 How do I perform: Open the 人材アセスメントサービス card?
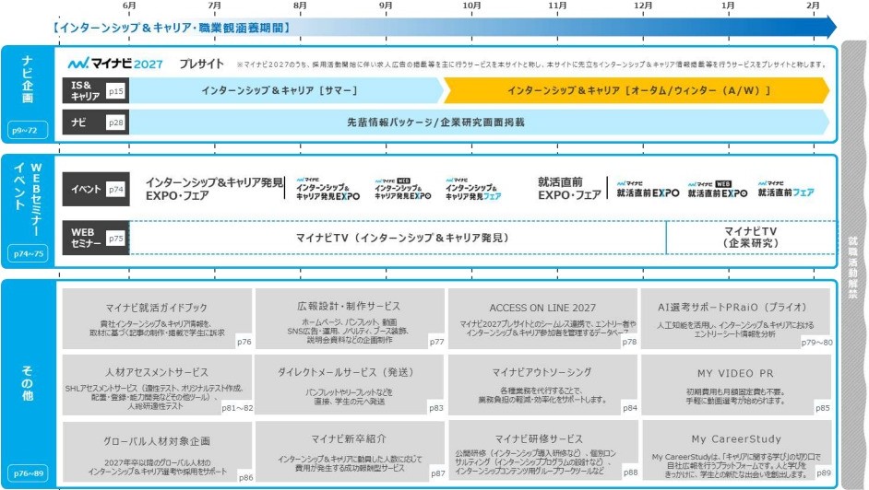click(x=157, y=385)
